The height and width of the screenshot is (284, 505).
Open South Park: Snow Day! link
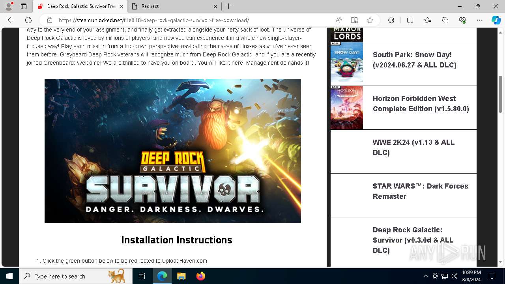pos(414,60)
